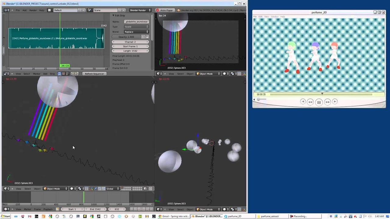The image size is (390, 219).
Task: Toggle 3D manipulator widget in main viewport
Action: pyautogui.click(x=92, y=189)
